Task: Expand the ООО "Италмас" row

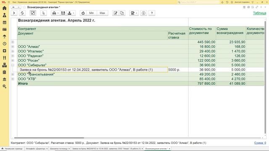Action: (13, 51)
